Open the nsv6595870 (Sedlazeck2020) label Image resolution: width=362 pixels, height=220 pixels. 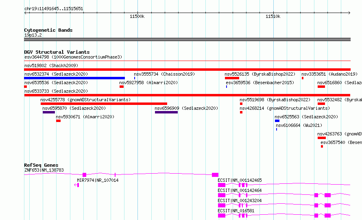(74, 108)
